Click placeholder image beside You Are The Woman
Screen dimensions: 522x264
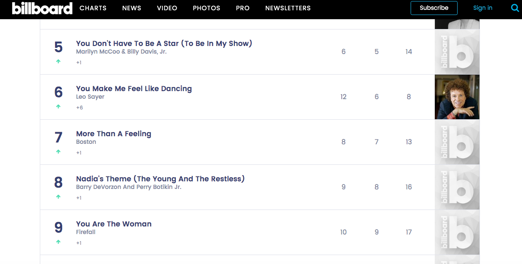point(457,232)
